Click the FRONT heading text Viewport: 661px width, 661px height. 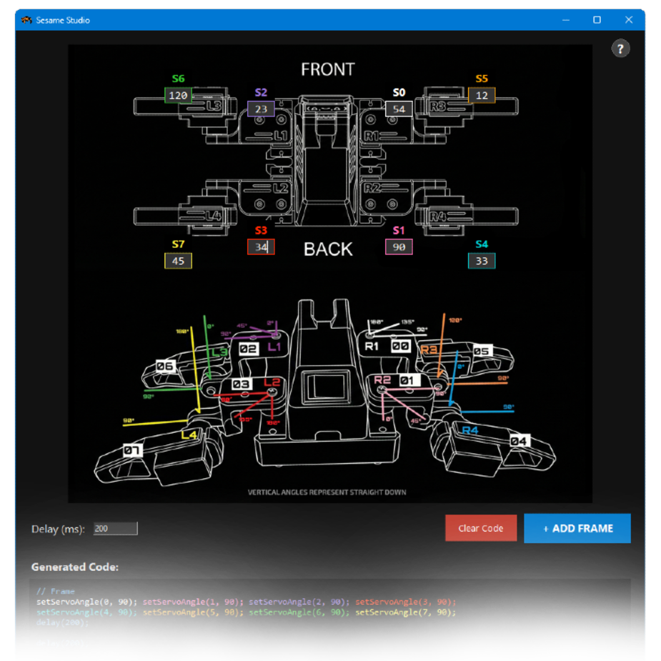coord(327,69)
